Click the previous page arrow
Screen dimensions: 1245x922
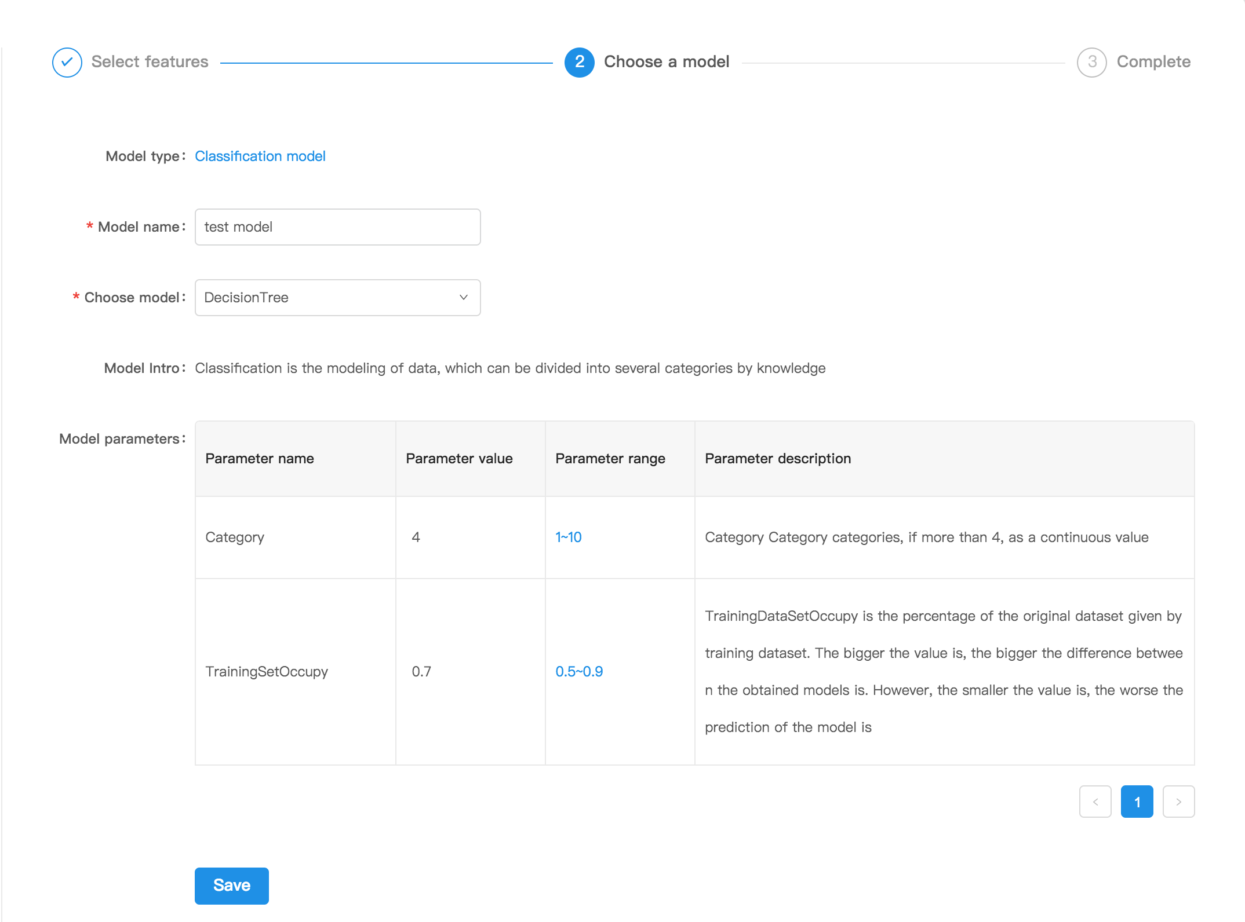tap(1095, 802)
